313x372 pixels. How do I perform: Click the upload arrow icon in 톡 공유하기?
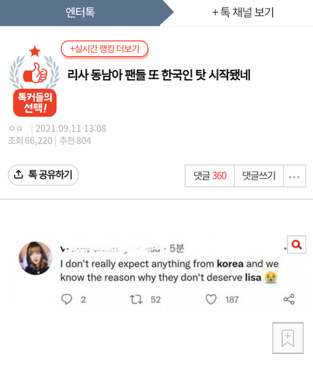click(x=18, y=174)
